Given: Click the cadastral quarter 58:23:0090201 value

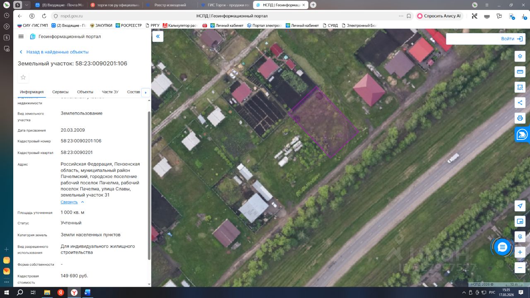Looking at the screenshot, I should (77, 152).
